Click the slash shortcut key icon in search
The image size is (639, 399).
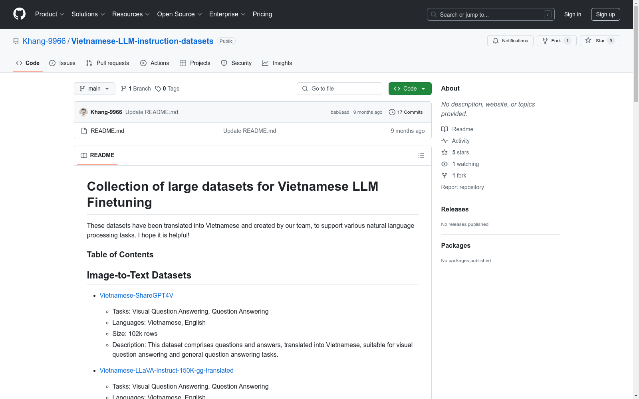tap(548, 14)
